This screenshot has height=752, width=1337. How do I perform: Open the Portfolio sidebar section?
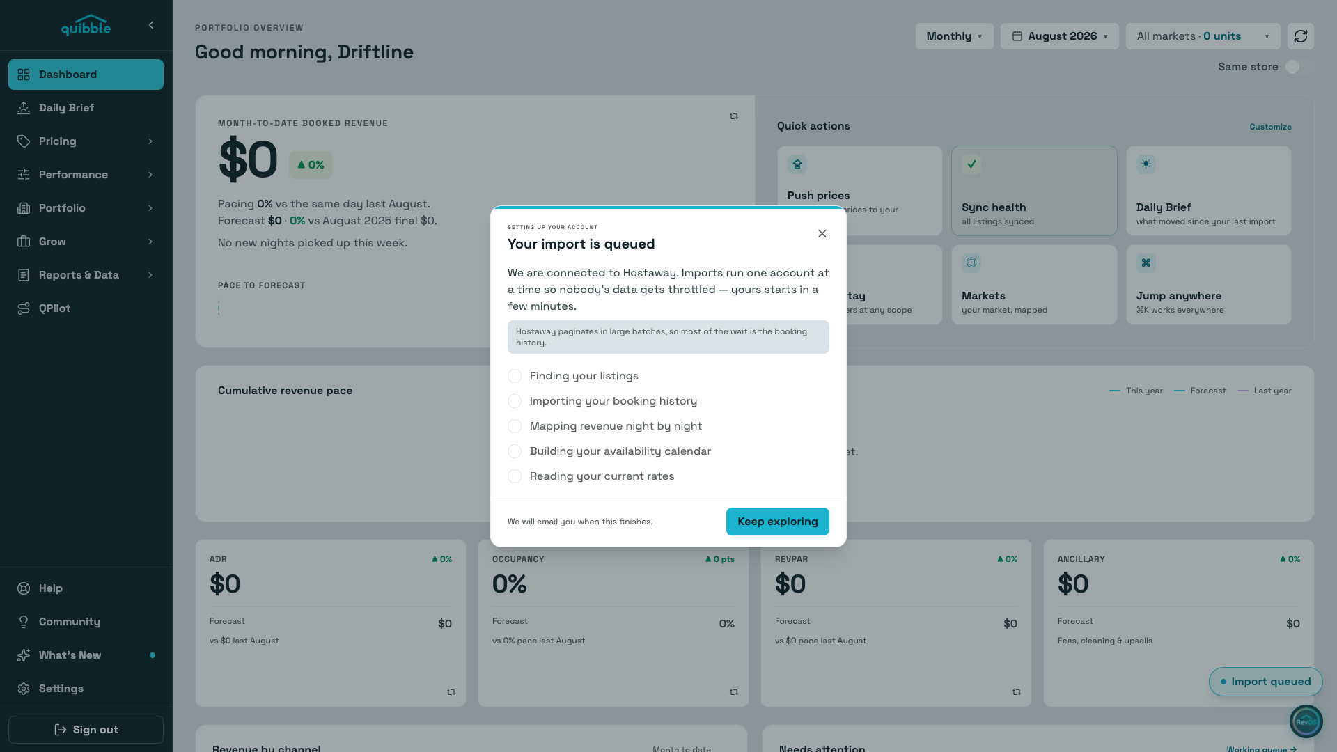(x=86, y=208)
